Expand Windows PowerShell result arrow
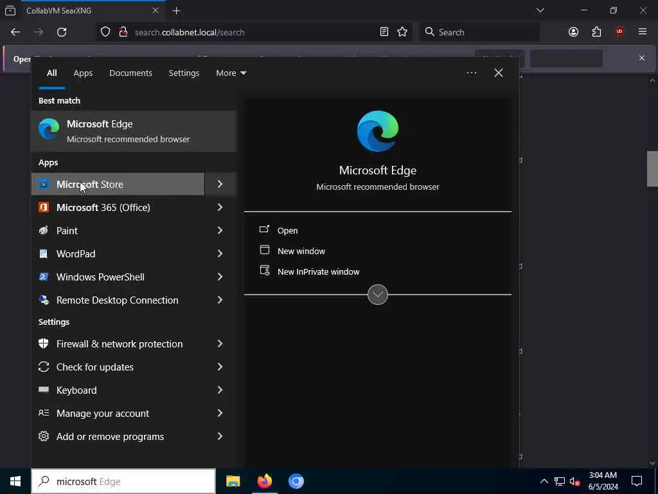 click(220, 277)
